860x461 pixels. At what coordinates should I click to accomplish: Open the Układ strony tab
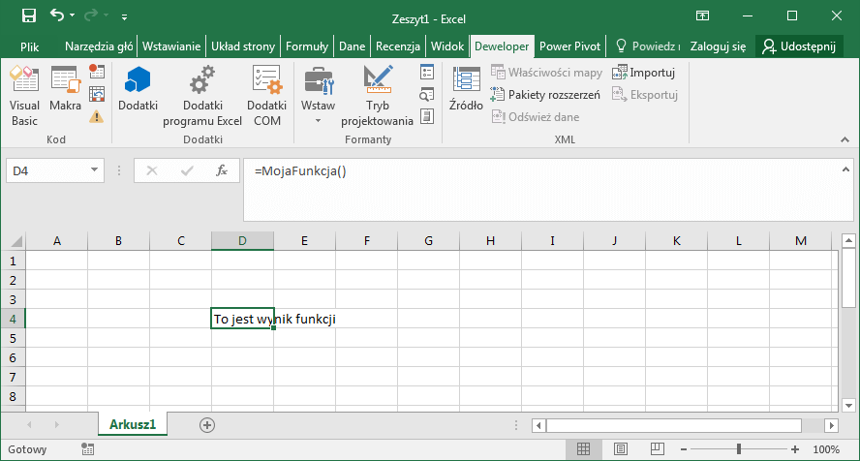tap(243, 46)
